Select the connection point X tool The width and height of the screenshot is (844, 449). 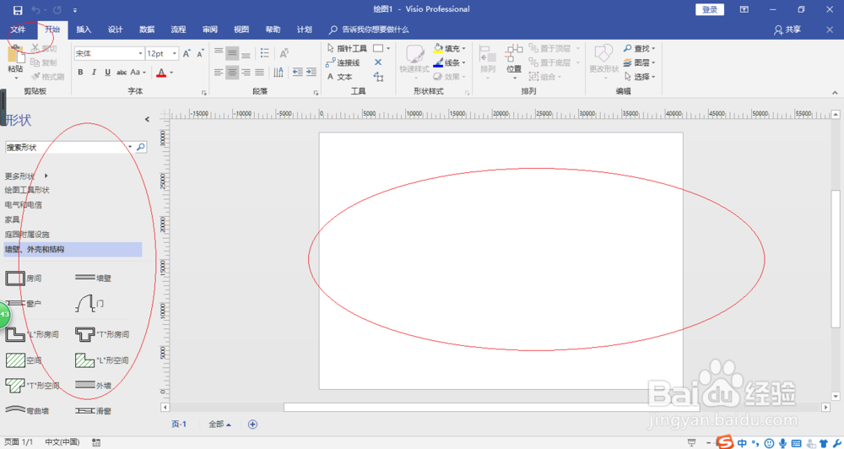click(x=378, y=62)
